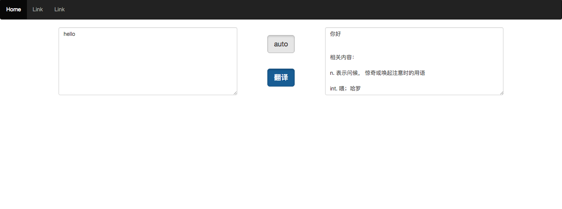Click the empty gap between auto and 翻译 buttons
Screen dimensions: 562x209
281,61
